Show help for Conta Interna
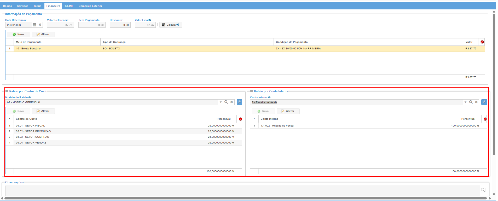Image resolution: width=498 pixels, height=201 pixels. tap(269, 97)
